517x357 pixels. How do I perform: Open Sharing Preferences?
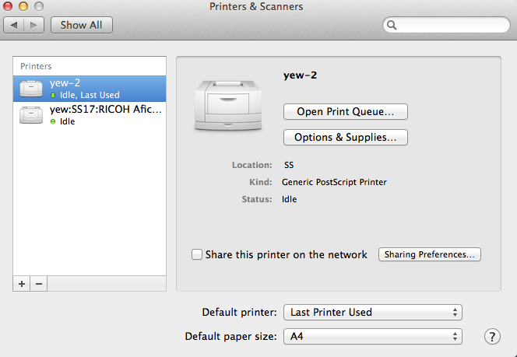point(429,254)
